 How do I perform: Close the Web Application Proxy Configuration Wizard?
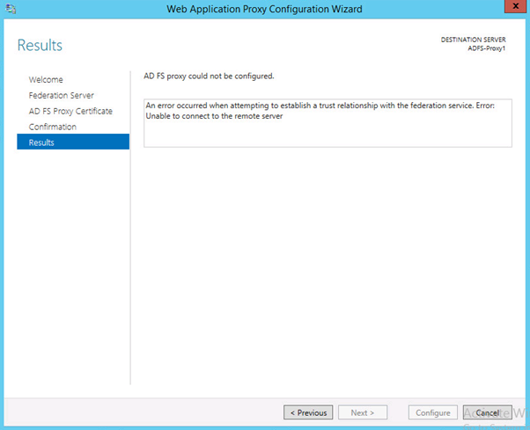(x=515, y=6)
